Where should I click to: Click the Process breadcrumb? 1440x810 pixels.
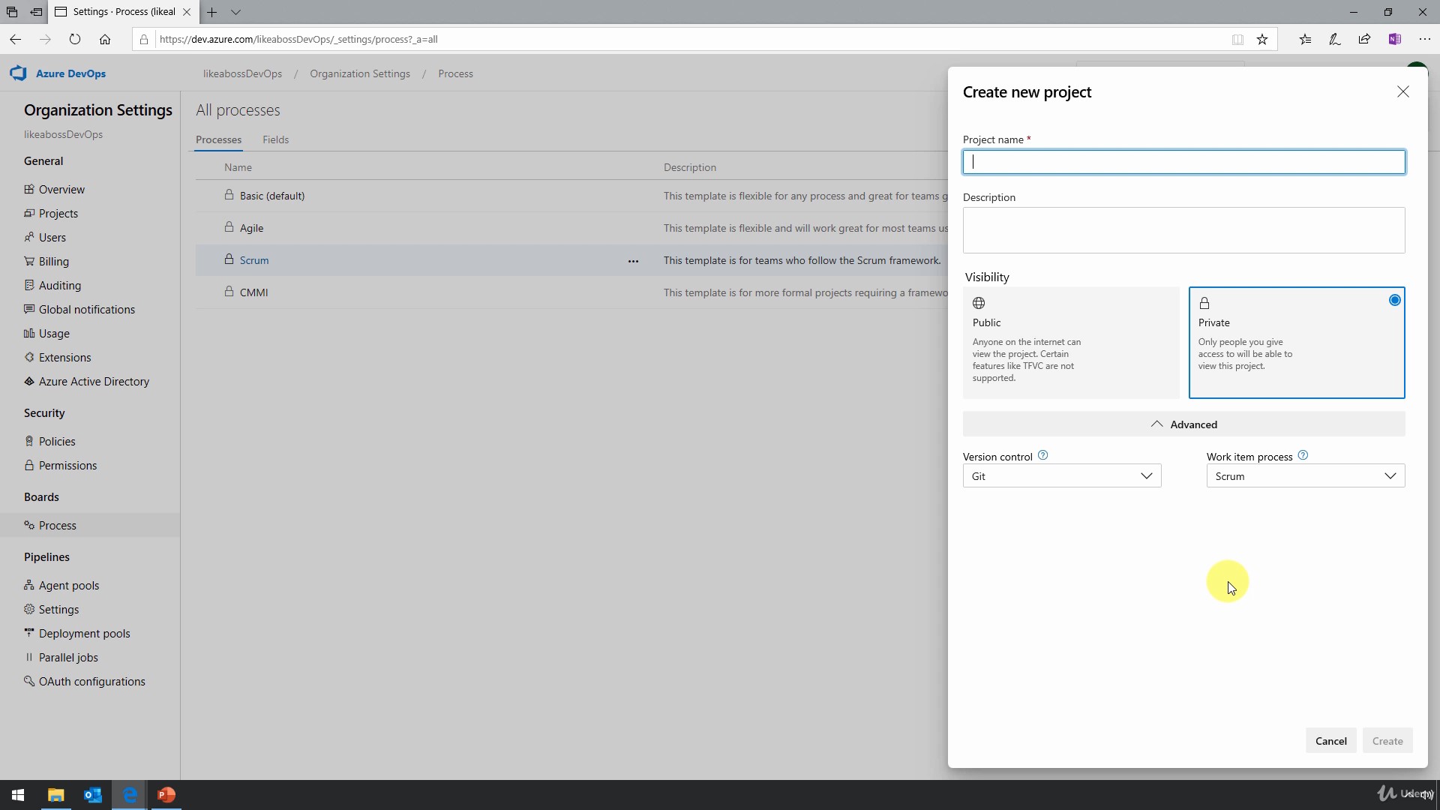click(x=455, y=73)
